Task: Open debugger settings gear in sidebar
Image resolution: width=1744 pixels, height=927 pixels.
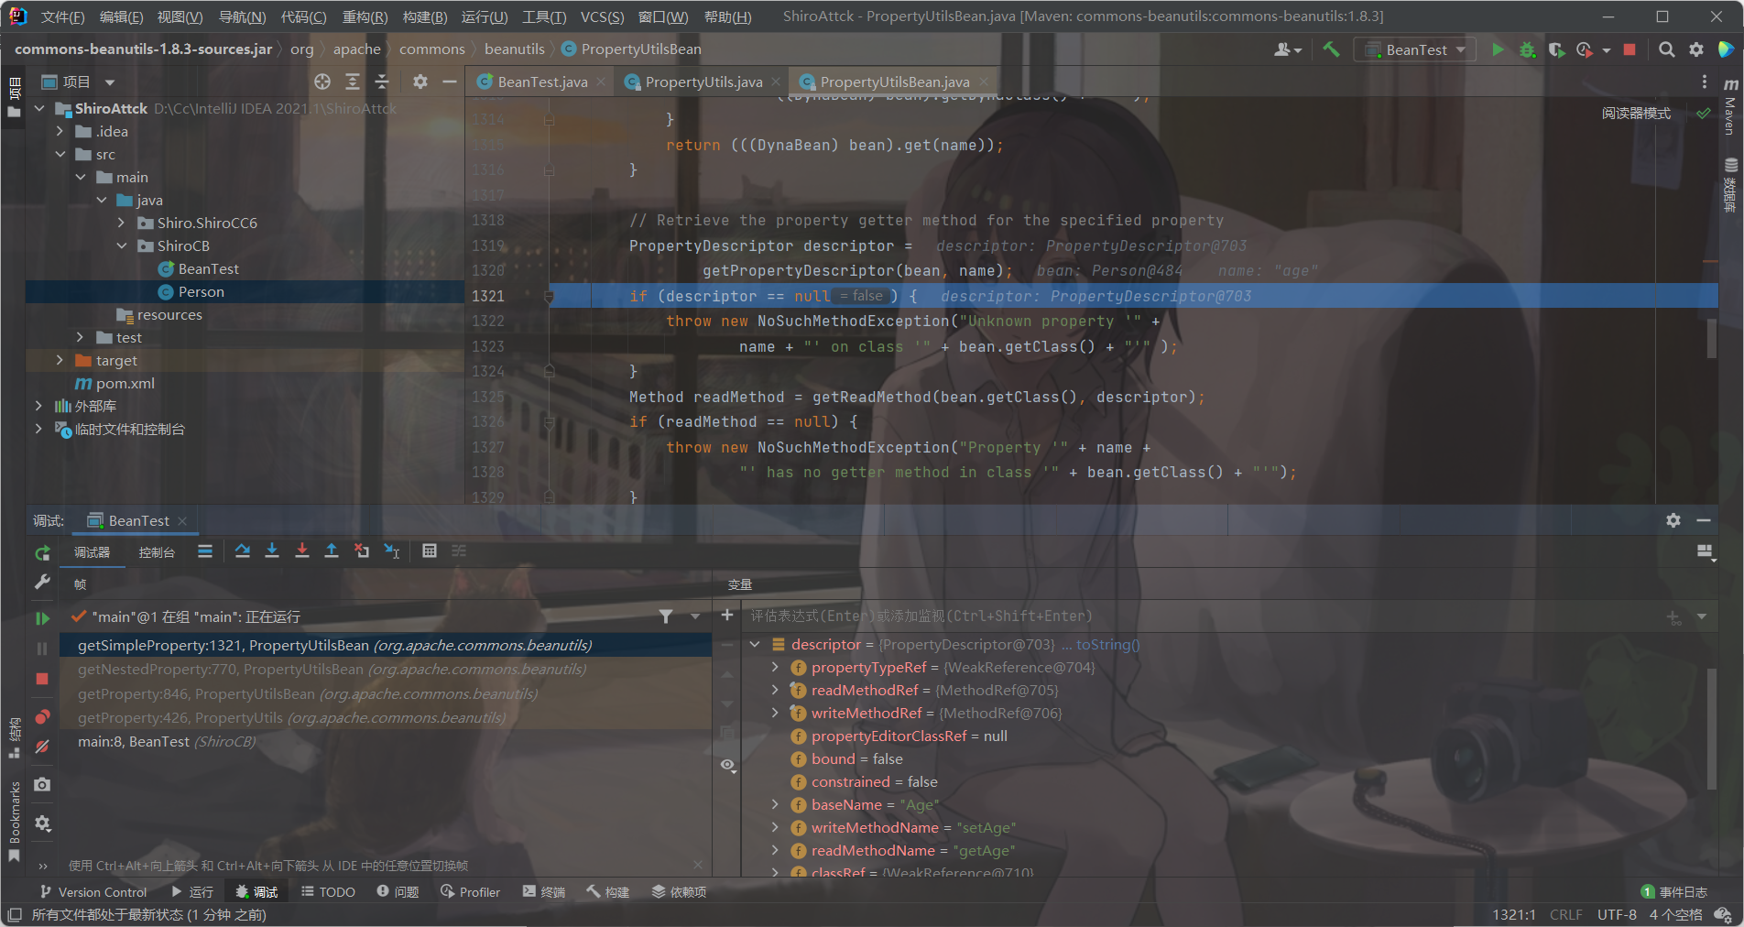Action: pyautogui.click(x=42, y=823)
